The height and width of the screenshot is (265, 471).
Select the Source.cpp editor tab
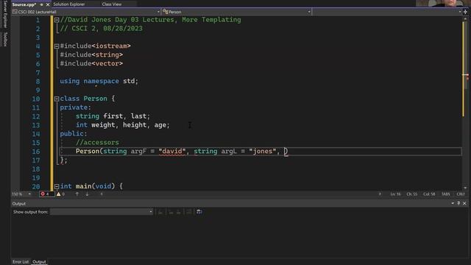pos(24,4)
